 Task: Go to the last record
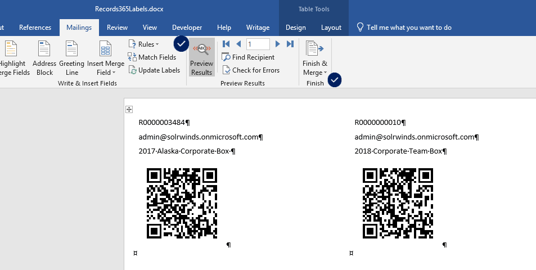(290, 44)
